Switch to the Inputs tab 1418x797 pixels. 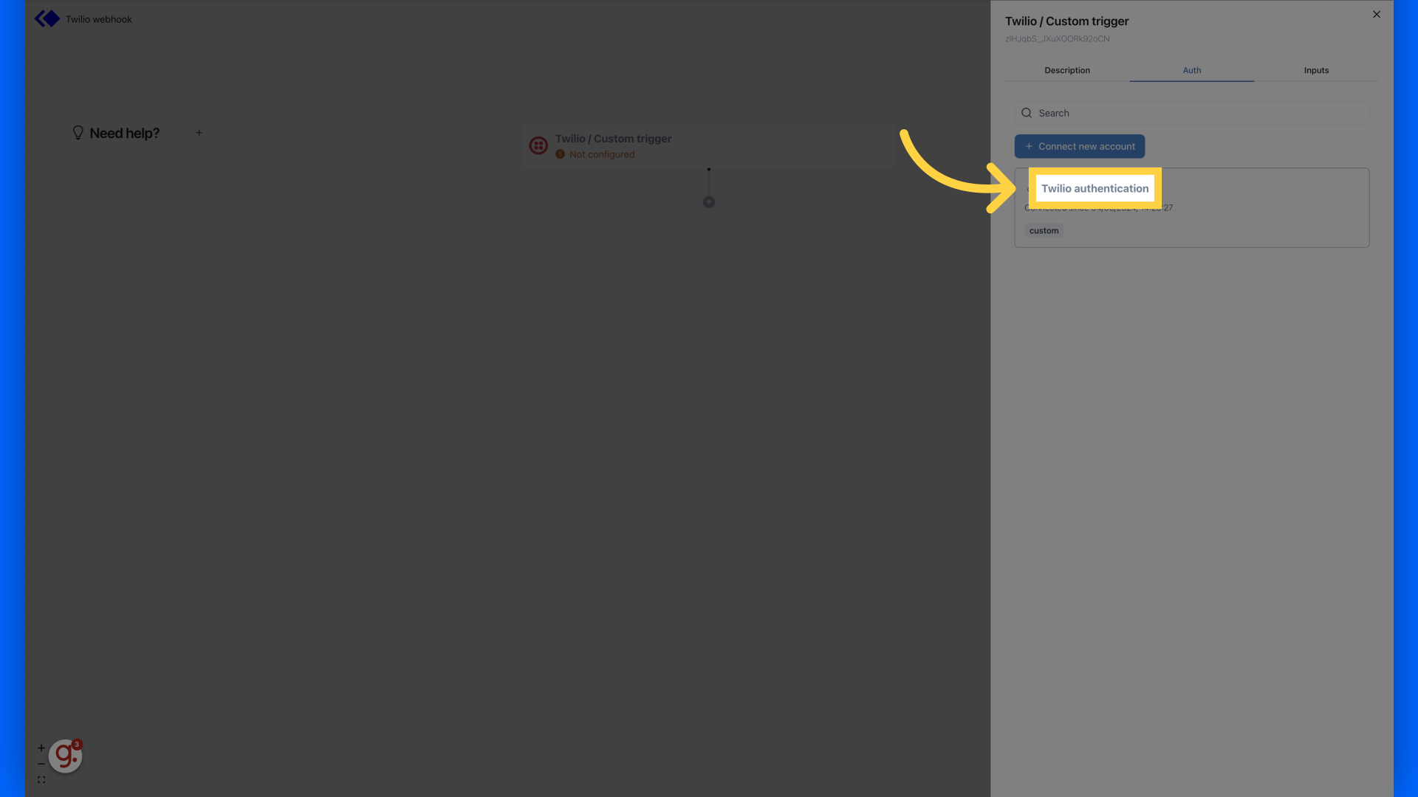tap(1316, 71)
